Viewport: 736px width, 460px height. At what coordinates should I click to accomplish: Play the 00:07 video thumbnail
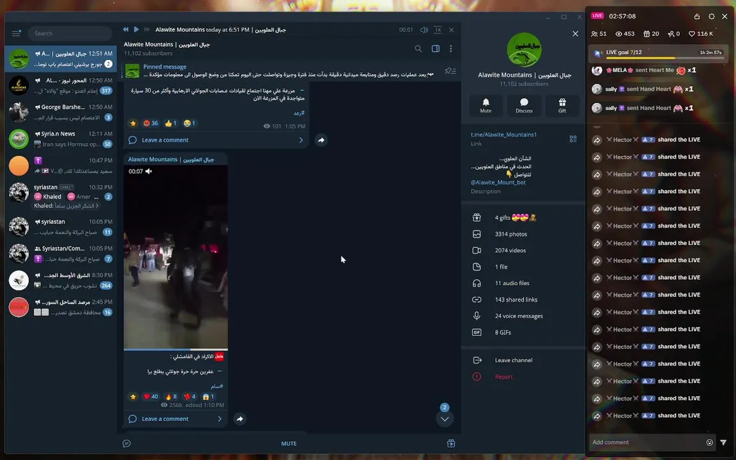(x=176, y=257)
